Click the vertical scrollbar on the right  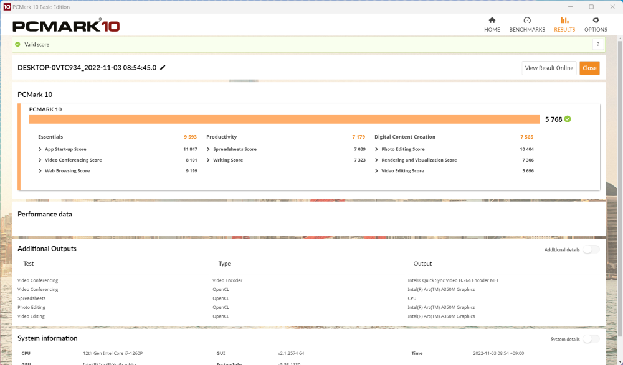tap(619, 187)
